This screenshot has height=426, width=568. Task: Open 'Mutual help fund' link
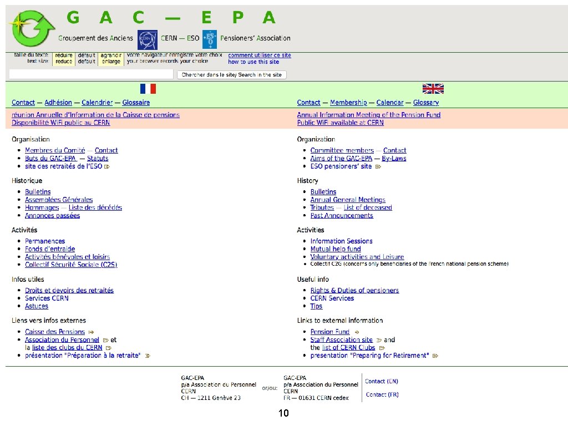tap(336, 249)
